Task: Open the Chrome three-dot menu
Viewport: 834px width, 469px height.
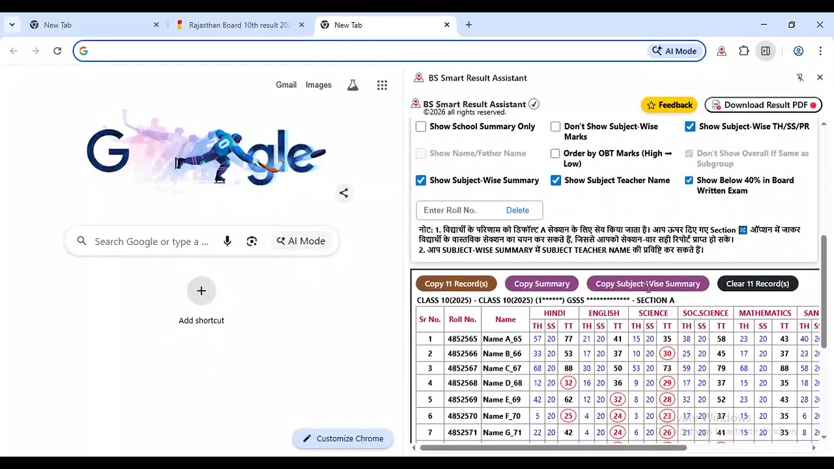Action: (820, 51)
